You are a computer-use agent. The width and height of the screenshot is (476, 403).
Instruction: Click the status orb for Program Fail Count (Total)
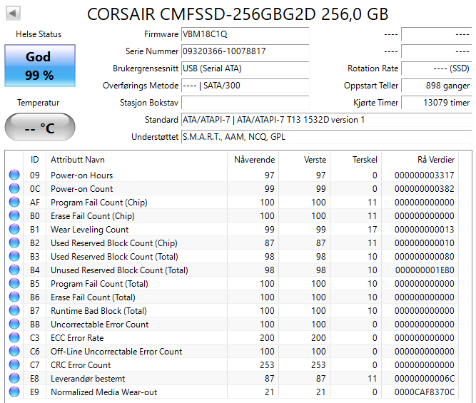tap(14, 283)
